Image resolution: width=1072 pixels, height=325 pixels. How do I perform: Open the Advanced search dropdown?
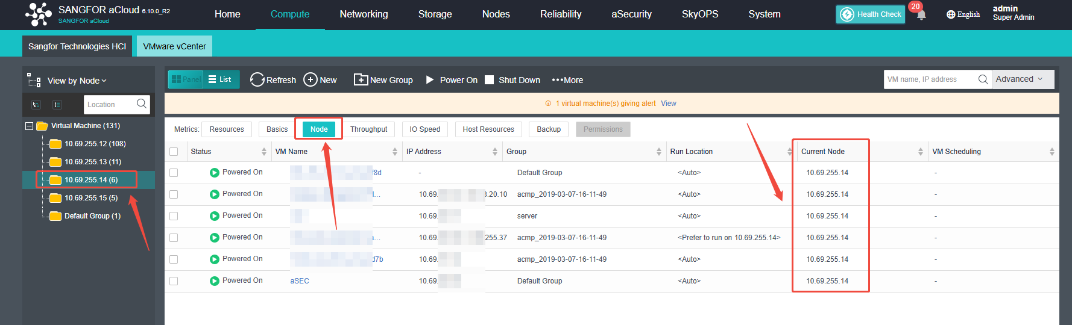1023,79
